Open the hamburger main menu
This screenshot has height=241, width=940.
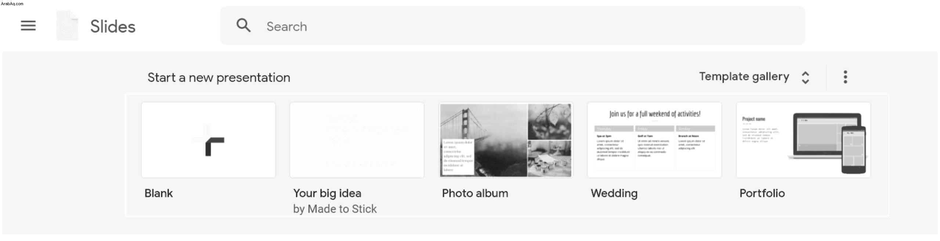(28, 26)
